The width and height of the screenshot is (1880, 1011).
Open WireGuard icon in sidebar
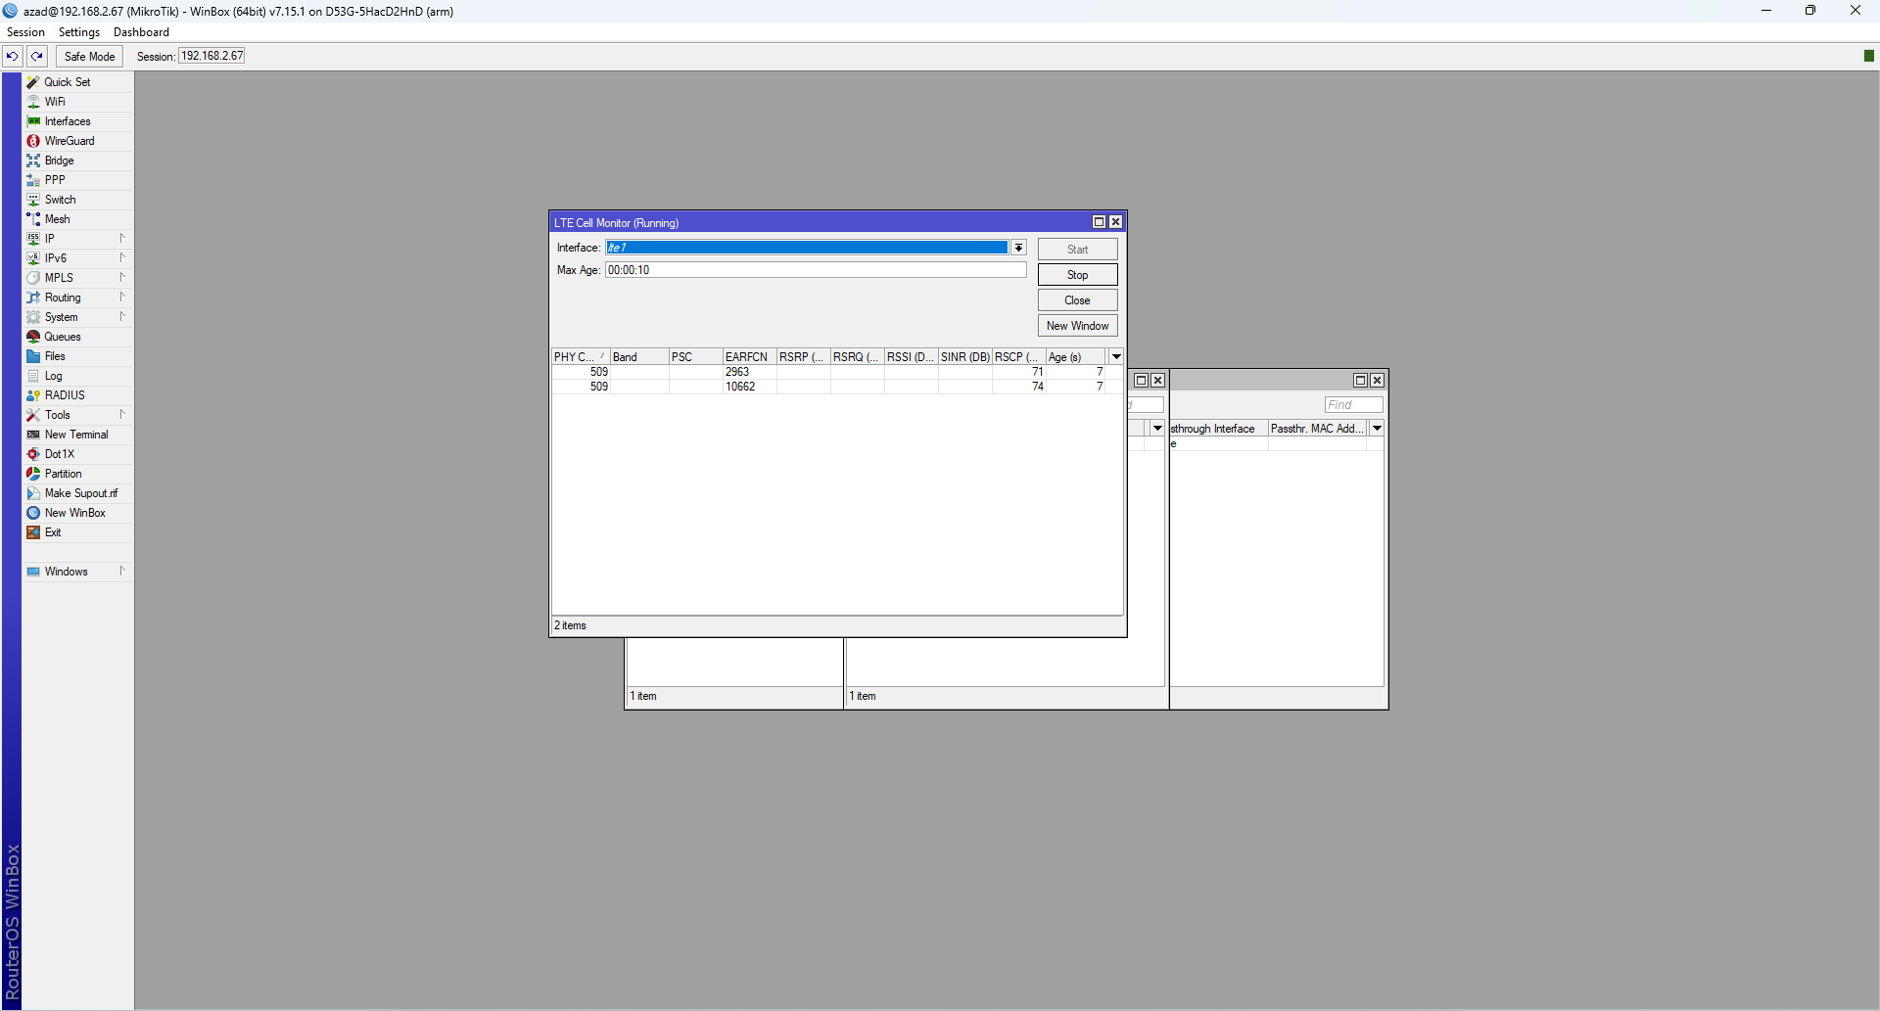pyautogui.click(x=33, y=141)
